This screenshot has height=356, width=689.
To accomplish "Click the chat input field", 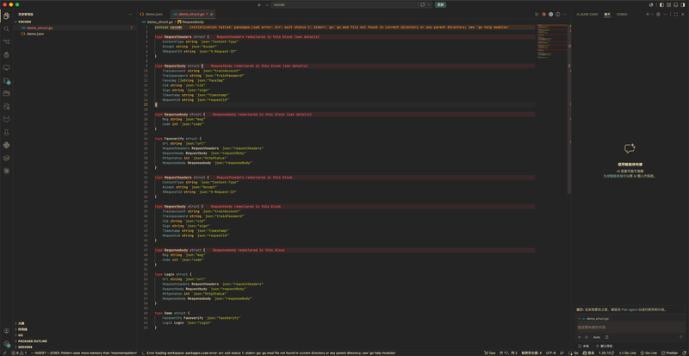I will pos(630,328).
